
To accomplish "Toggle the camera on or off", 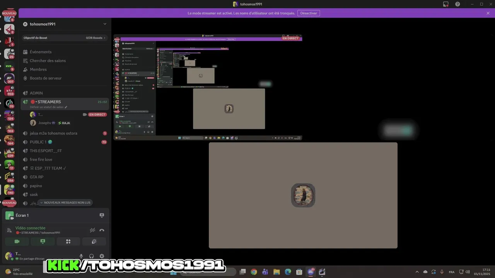I will [17, 241].
